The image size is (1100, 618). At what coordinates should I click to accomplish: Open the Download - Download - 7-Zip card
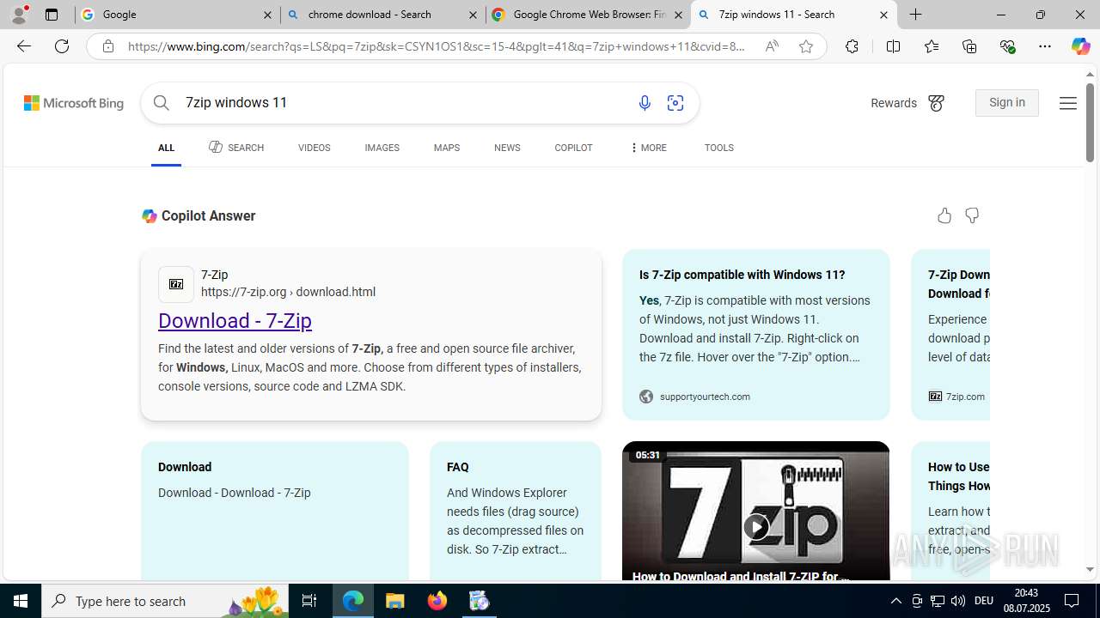275,511
